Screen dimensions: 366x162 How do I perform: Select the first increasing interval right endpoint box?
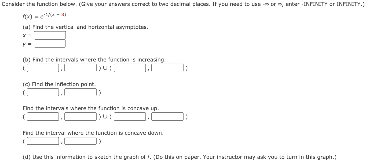[x=80, y=68]
